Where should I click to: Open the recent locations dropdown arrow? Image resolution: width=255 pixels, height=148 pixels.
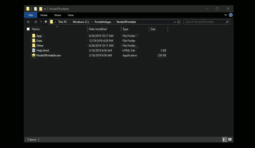41,22
